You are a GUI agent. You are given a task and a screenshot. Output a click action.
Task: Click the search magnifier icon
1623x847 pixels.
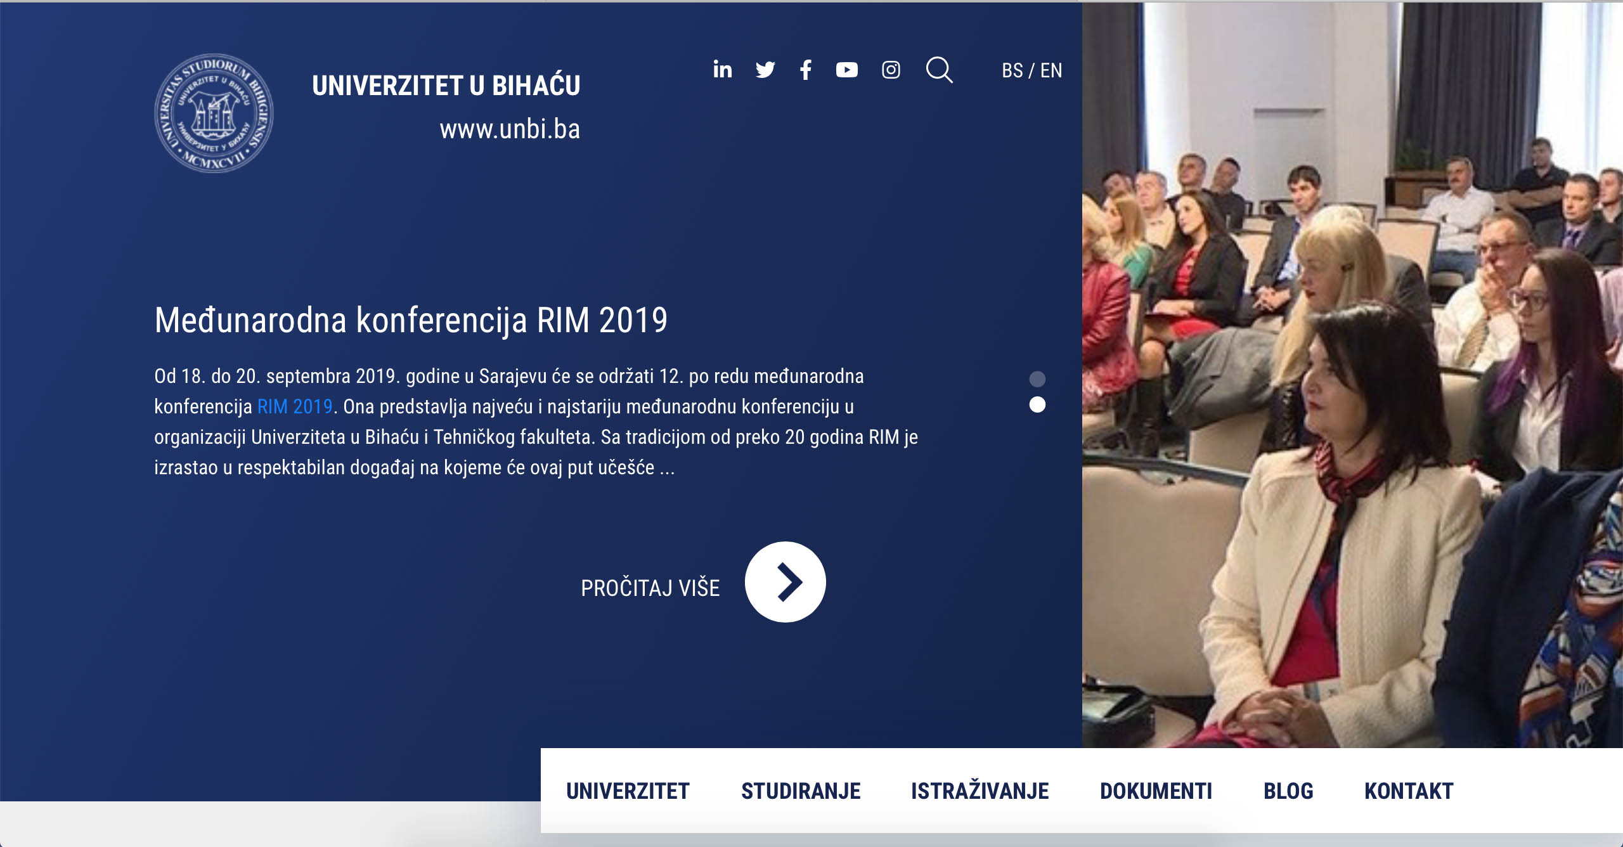(x=939, y=70)
